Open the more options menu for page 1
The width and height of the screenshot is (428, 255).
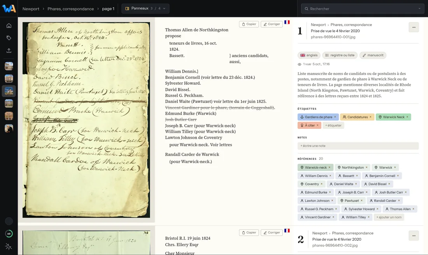click(x=414, y=27)
